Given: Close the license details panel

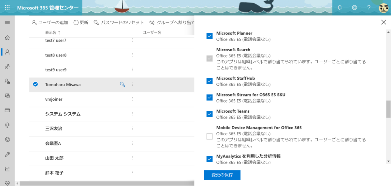Looking at the screenshot, I should click(384, 22).
